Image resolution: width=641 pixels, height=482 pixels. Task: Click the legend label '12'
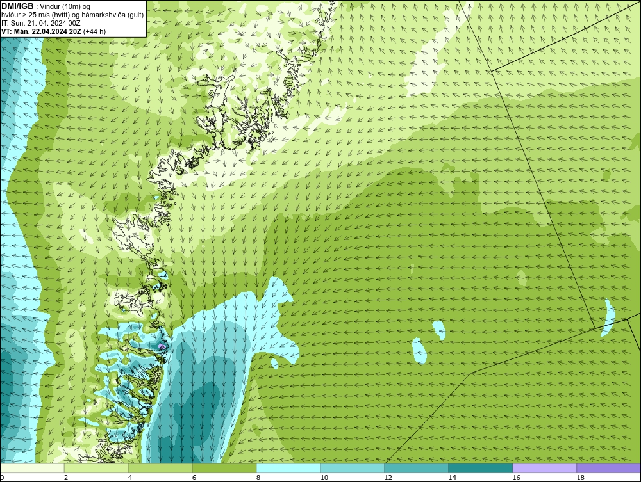(x=388, y=478)
